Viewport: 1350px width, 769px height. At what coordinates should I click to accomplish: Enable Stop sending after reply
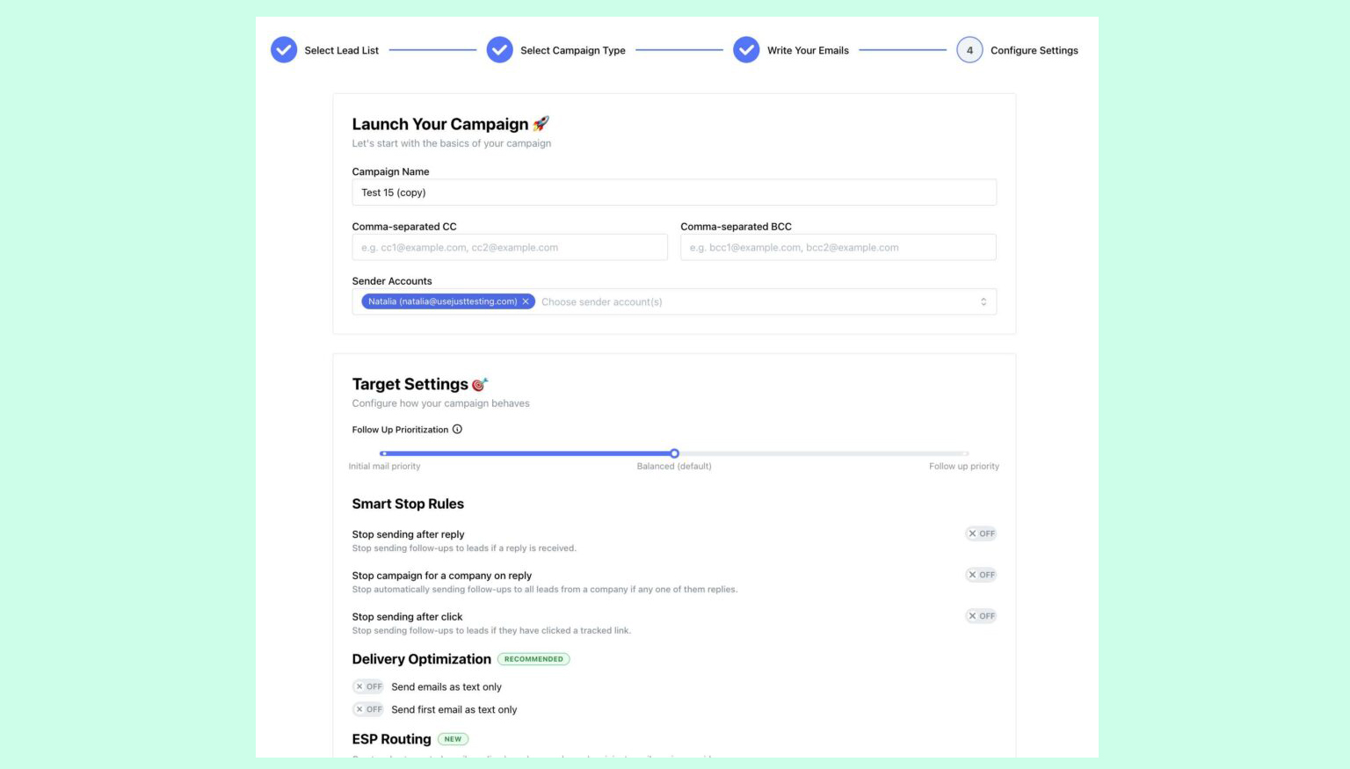point(980,533)
